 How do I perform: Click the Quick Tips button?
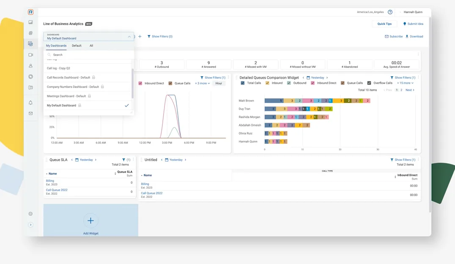tap(384, 24)
